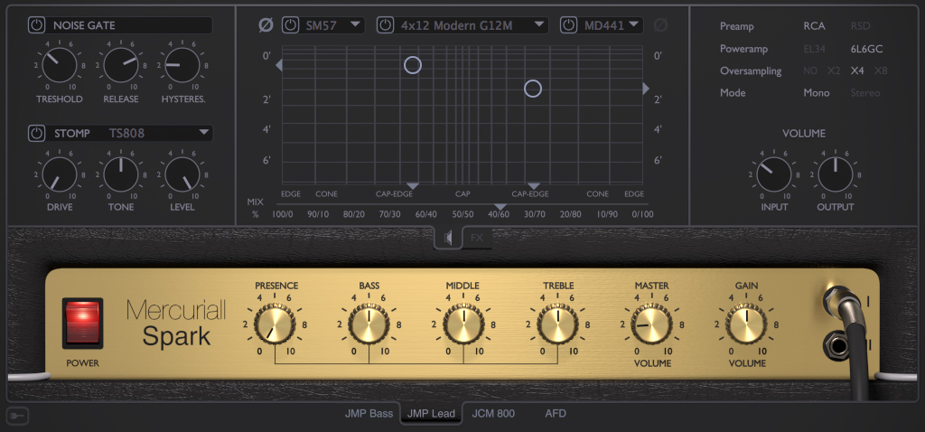Set oversampling to X2
This screenshot has width=925, height=432.
click(834, 70)
